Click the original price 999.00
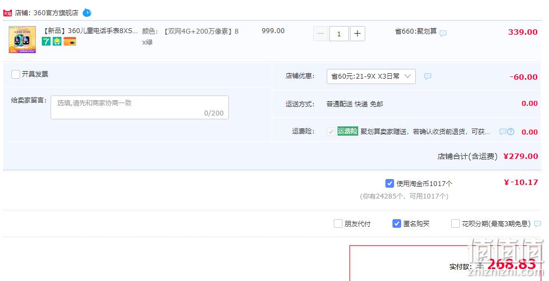The width and height of the screenshot is (549, 281). [x=273, y=31]
